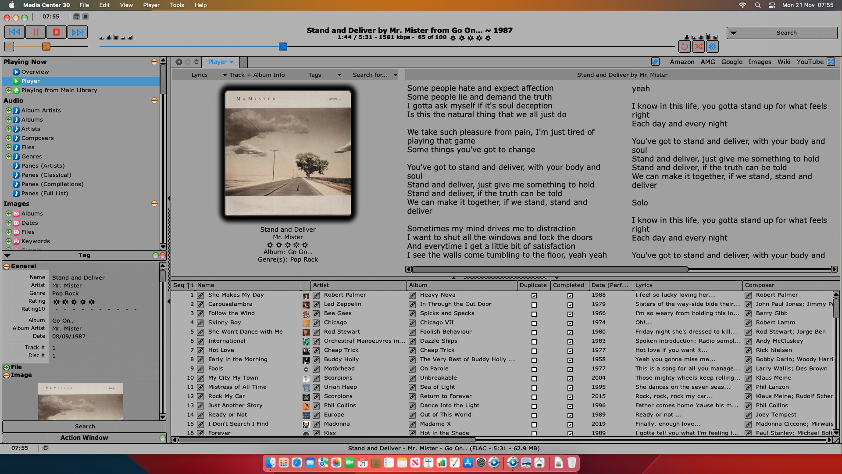Toggle Completed checkbox for Hot Love
This screenshot has width=842, height=474.
point(570,351)
